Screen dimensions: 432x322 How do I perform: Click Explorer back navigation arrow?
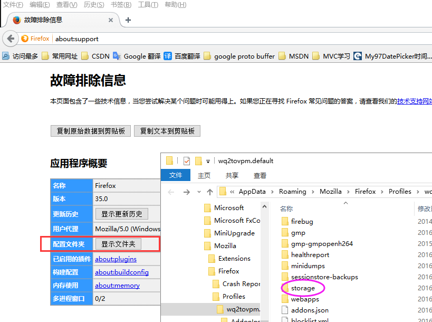[171, 192]
